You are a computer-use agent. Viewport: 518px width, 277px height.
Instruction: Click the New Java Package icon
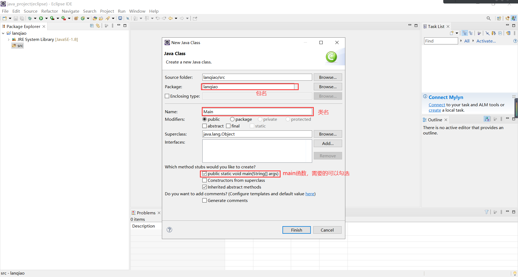[x=76, y=18]
